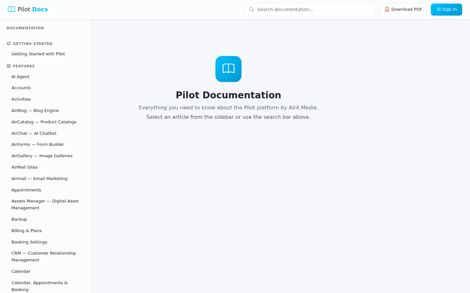Screen dimensions: 470x293
Task: Open Billing & Plans documentation
Action: click(26, 230)
